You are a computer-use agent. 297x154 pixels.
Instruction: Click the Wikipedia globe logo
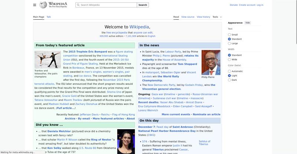coord(43,5)
